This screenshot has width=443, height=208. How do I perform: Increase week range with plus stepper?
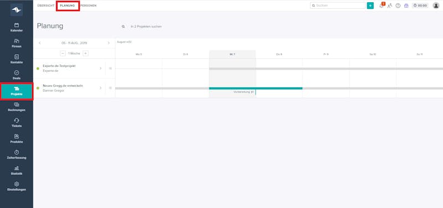86,53
